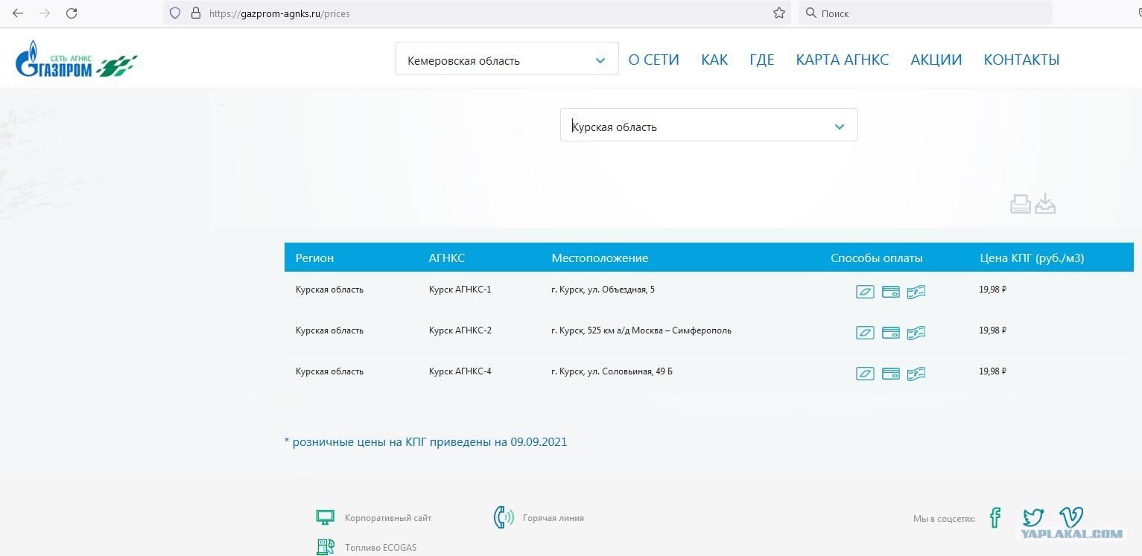The width and height of the screenshot is (1142, 556).
Task: Click the fuel pump icon beside Топливо ECOGAS
Action: 325,547
